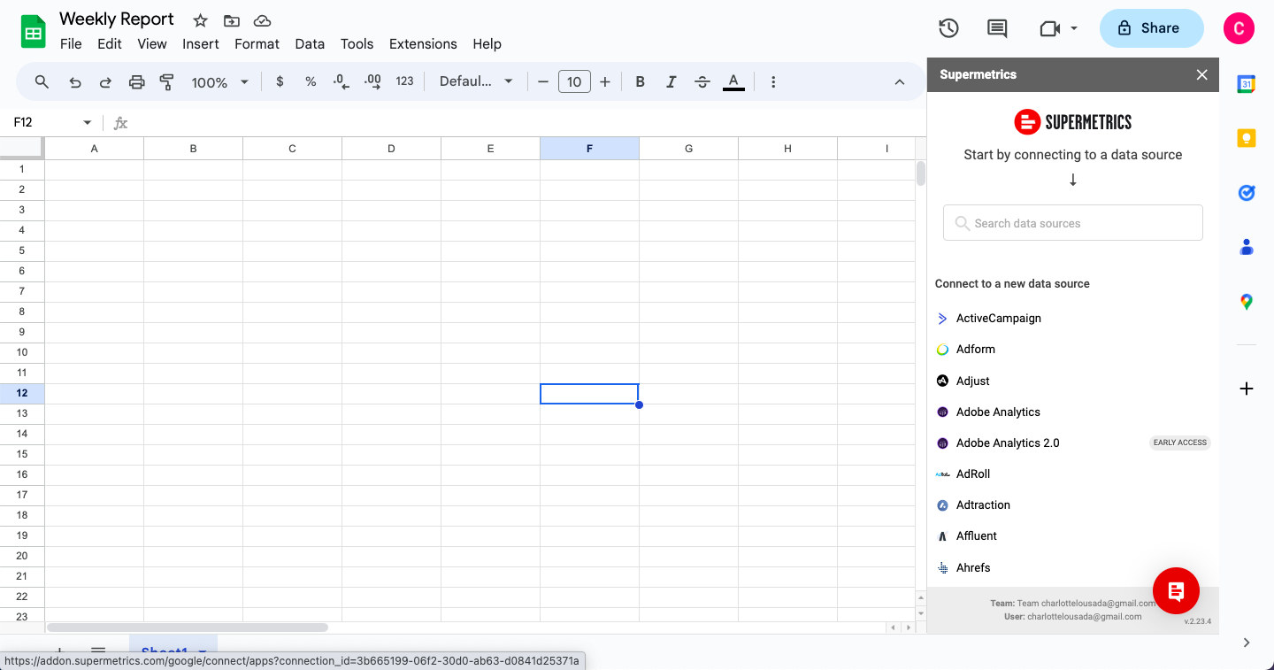Toggle bold formatting
This screenshot has height=670, width=1274.
pyautogui.click(x=640, y=81)
